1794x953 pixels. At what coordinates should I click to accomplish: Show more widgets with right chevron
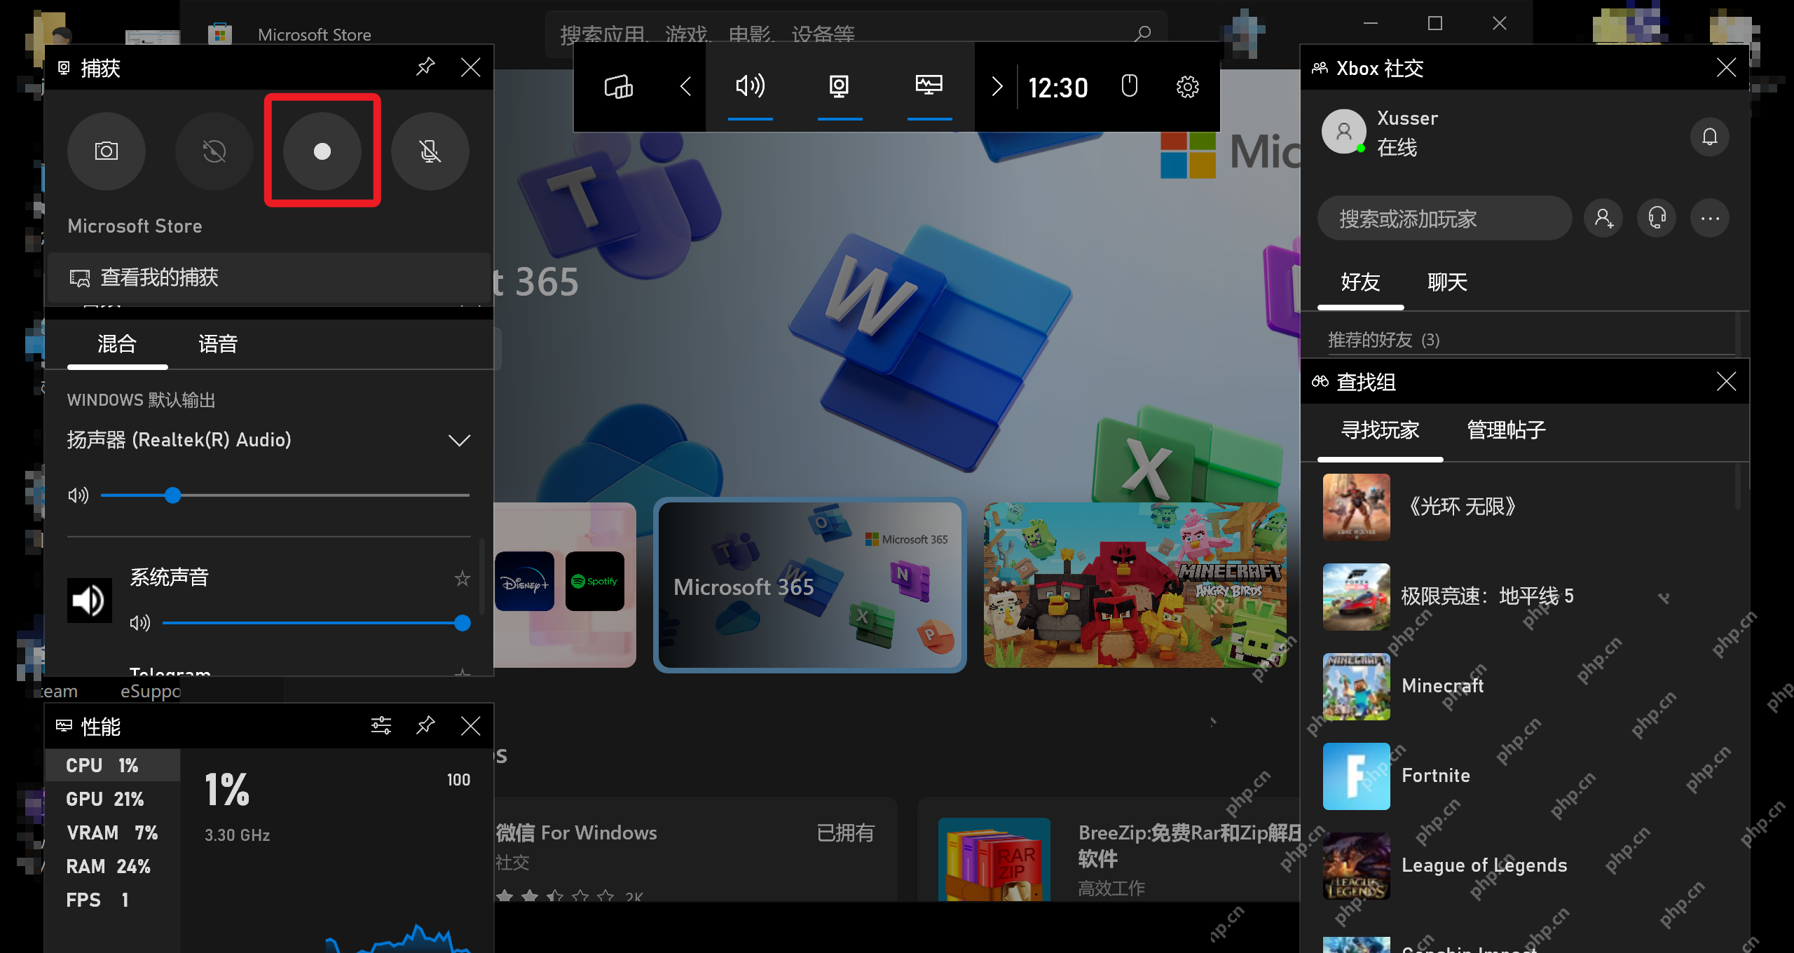[997, 87]
